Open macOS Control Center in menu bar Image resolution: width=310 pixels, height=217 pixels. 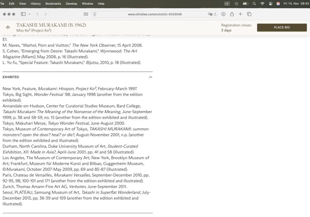270,4
